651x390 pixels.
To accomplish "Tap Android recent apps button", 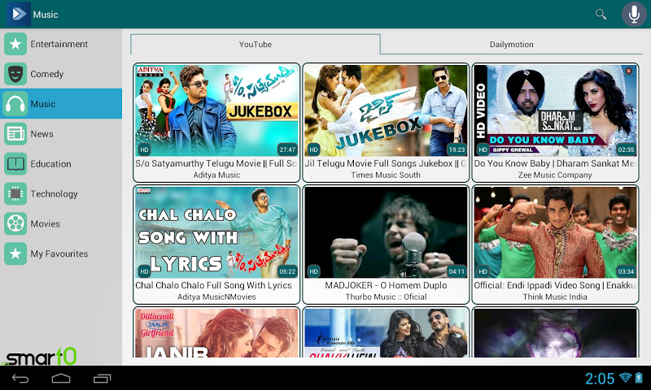I will coord(103,378).
